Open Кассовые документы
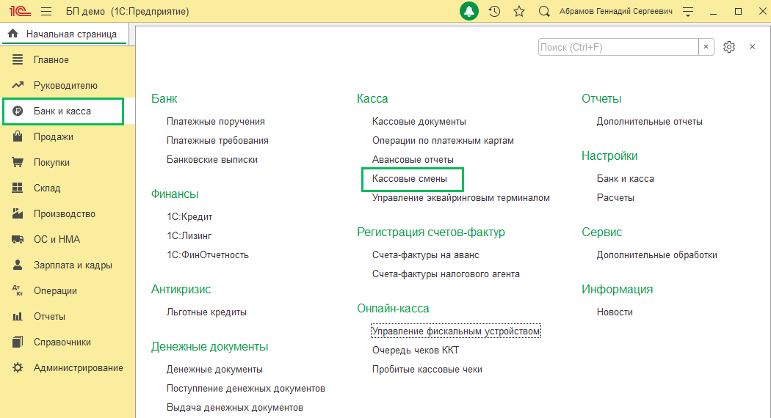 (419, 121)
